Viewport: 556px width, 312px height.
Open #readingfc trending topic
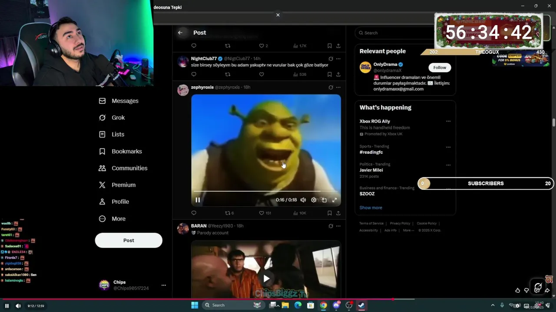click(x=371, y=153)
